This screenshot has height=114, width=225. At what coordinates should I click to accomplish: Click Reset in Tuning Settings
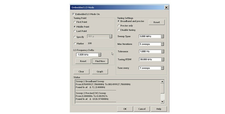[x=157, y=22]
